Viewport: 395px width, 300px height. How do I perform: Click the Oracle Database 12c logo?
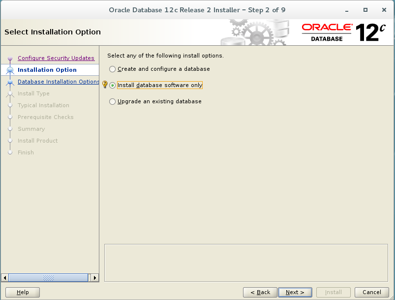click(344, 32)
